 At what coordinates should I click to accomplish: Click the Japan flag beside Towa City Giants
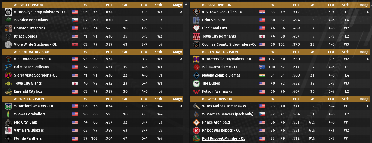(x=75, y=84)
